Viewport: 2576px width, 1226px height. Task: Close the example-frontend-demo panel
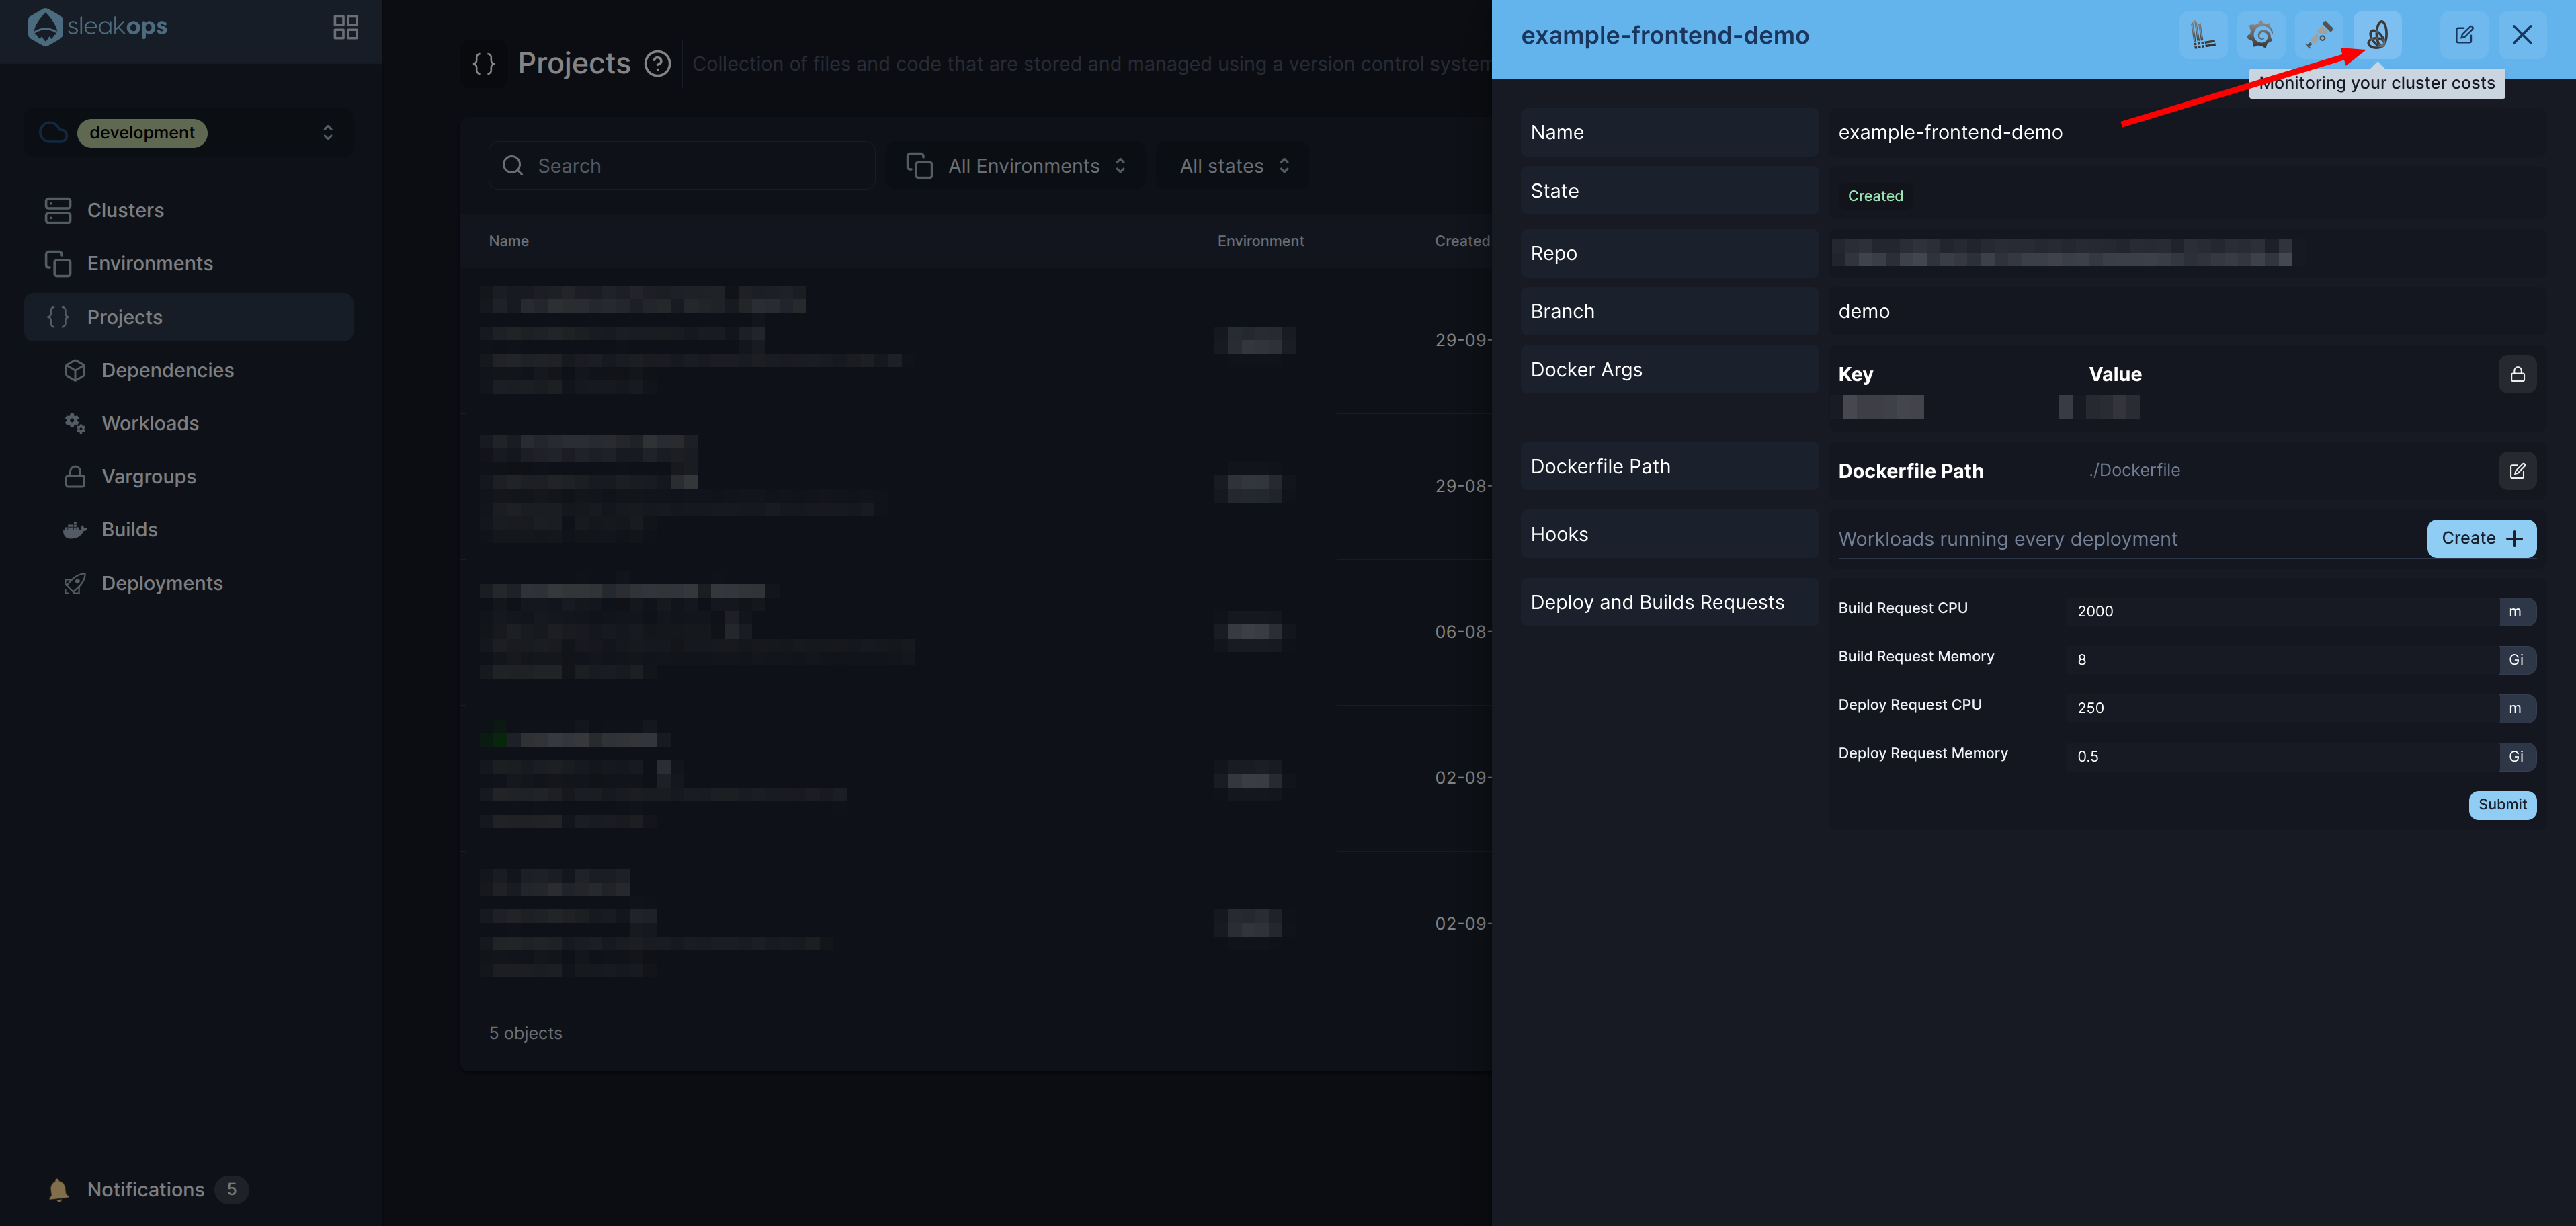[2522, 35]
